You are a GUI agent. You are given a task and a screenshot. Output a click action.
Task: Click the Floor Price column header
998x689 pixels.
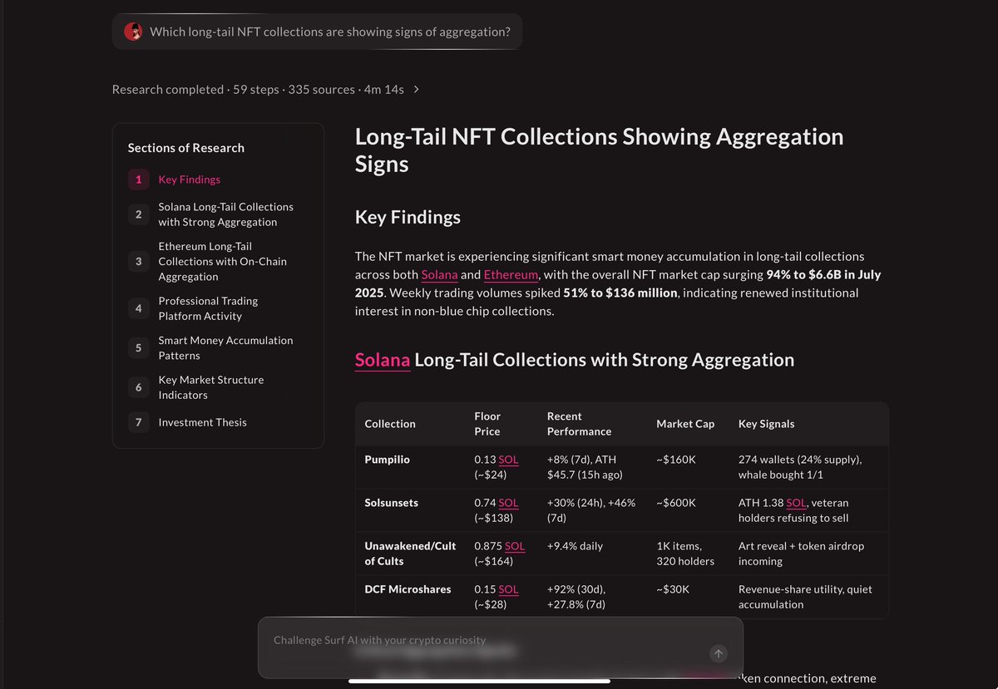(487, 424)
